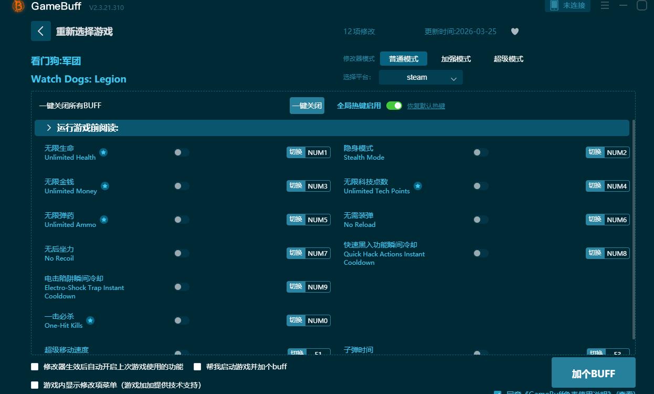Click the back arrow beside 重新选择游戏
The image size is (654, 394).
[x=41, y=31]
